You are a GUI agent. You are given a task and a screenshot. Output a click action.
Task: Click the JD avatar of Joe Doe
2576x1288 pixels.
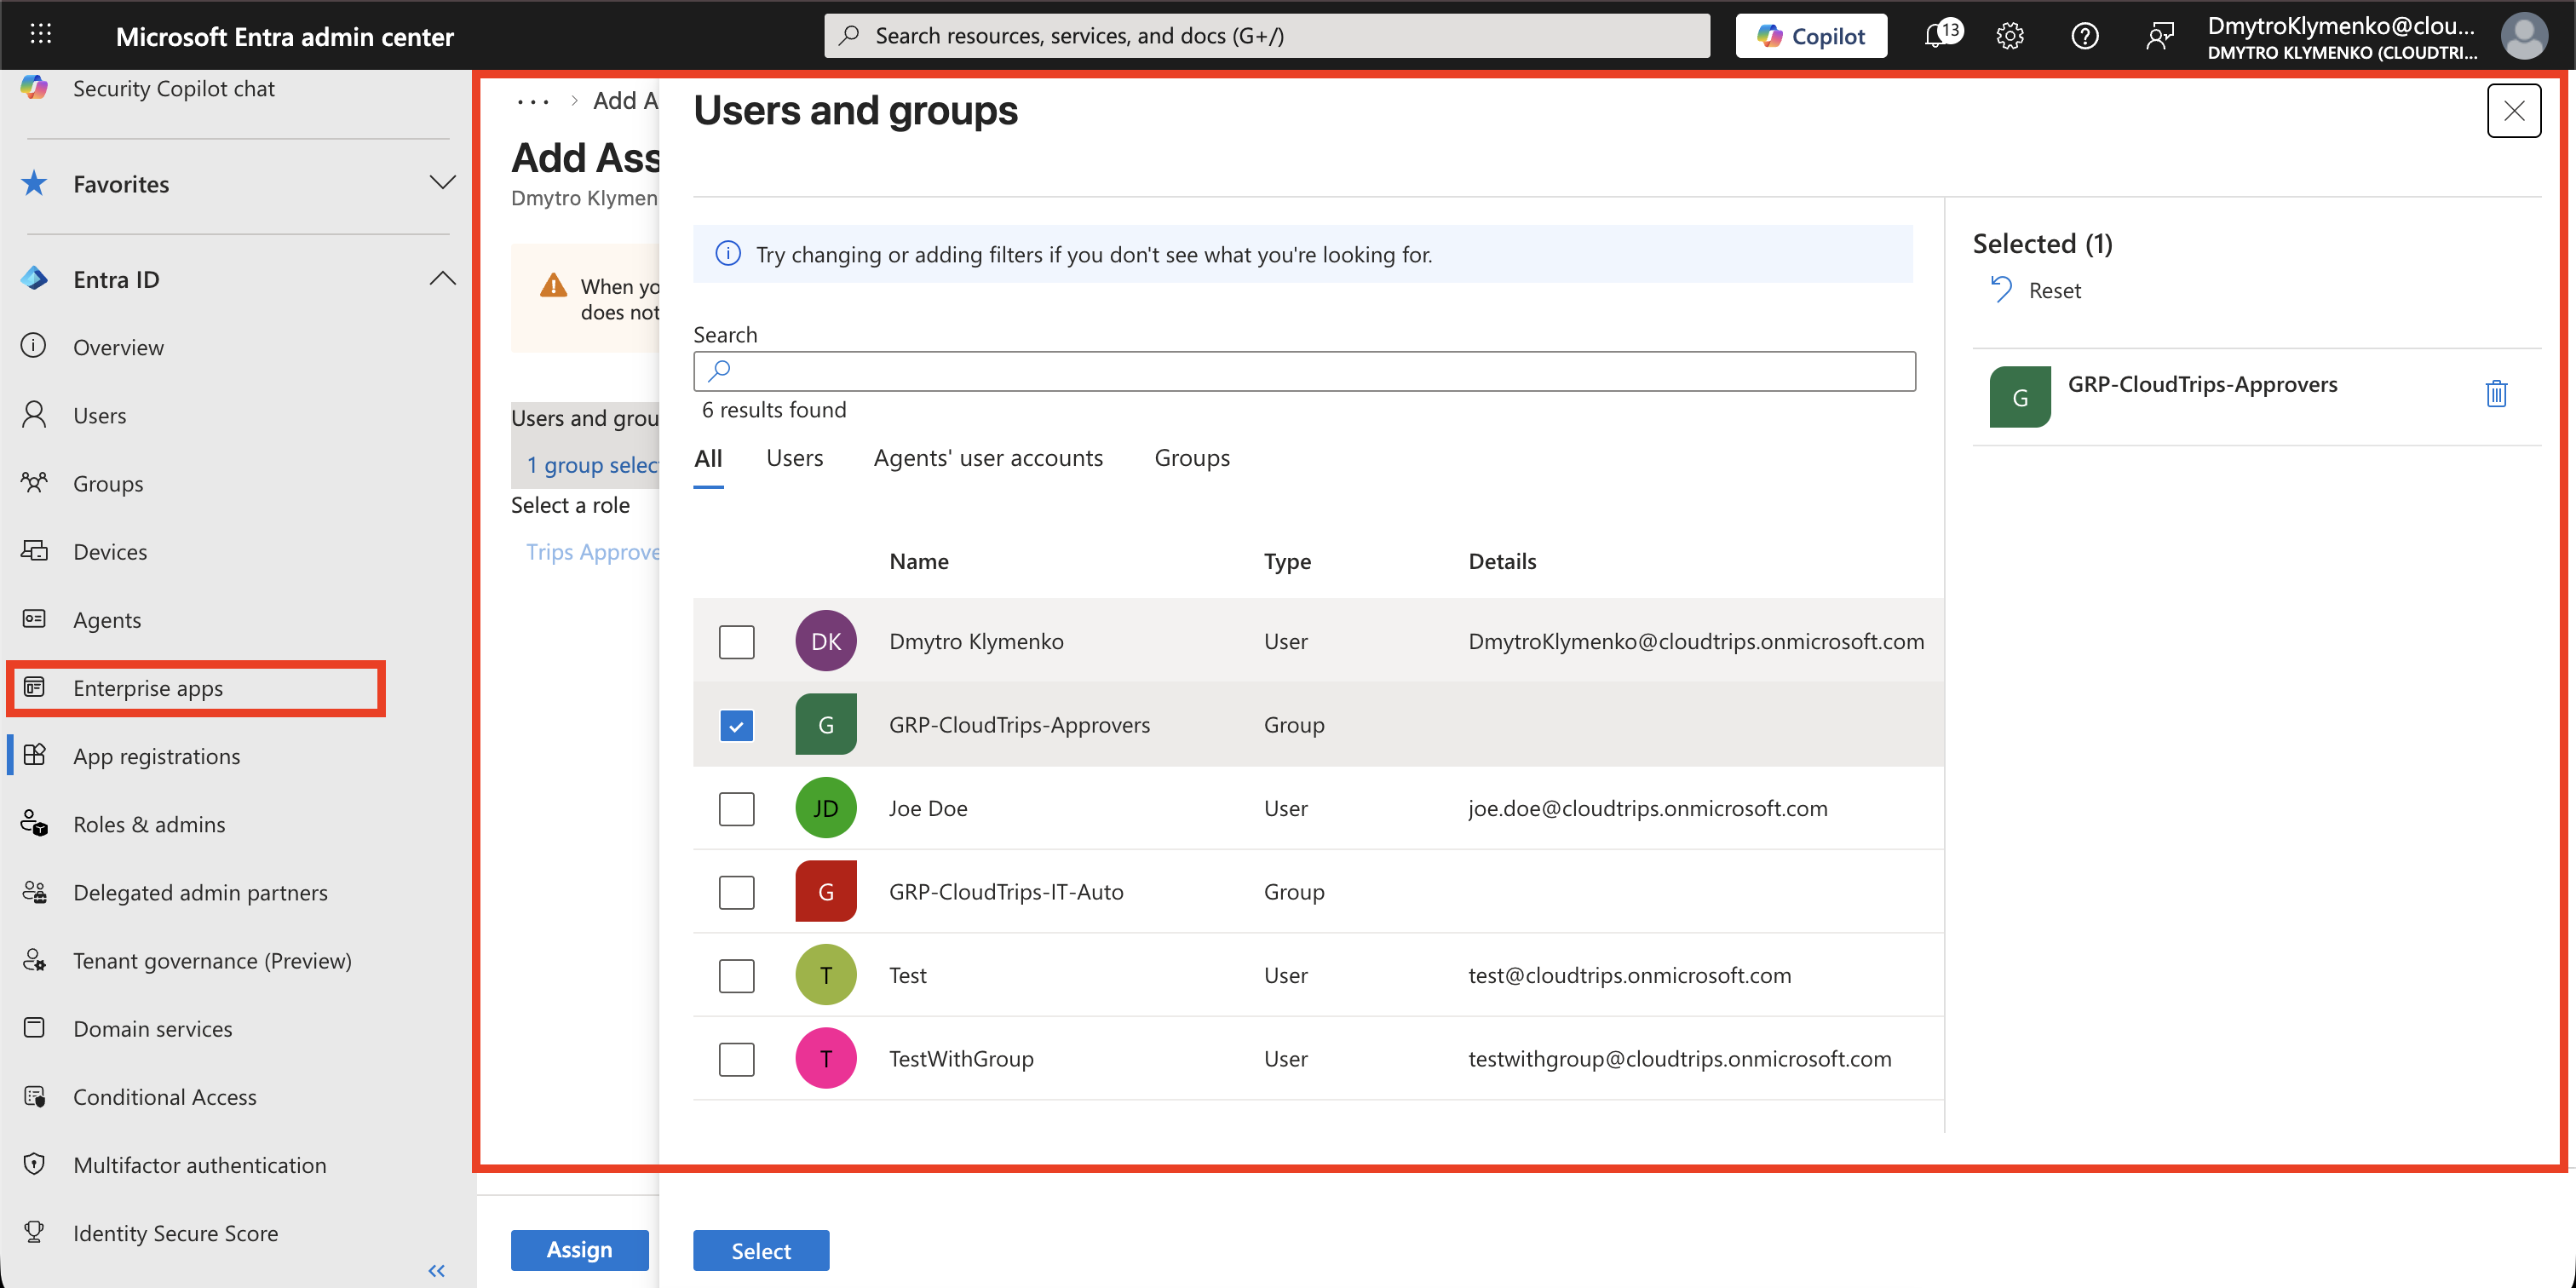click(825, 808)
